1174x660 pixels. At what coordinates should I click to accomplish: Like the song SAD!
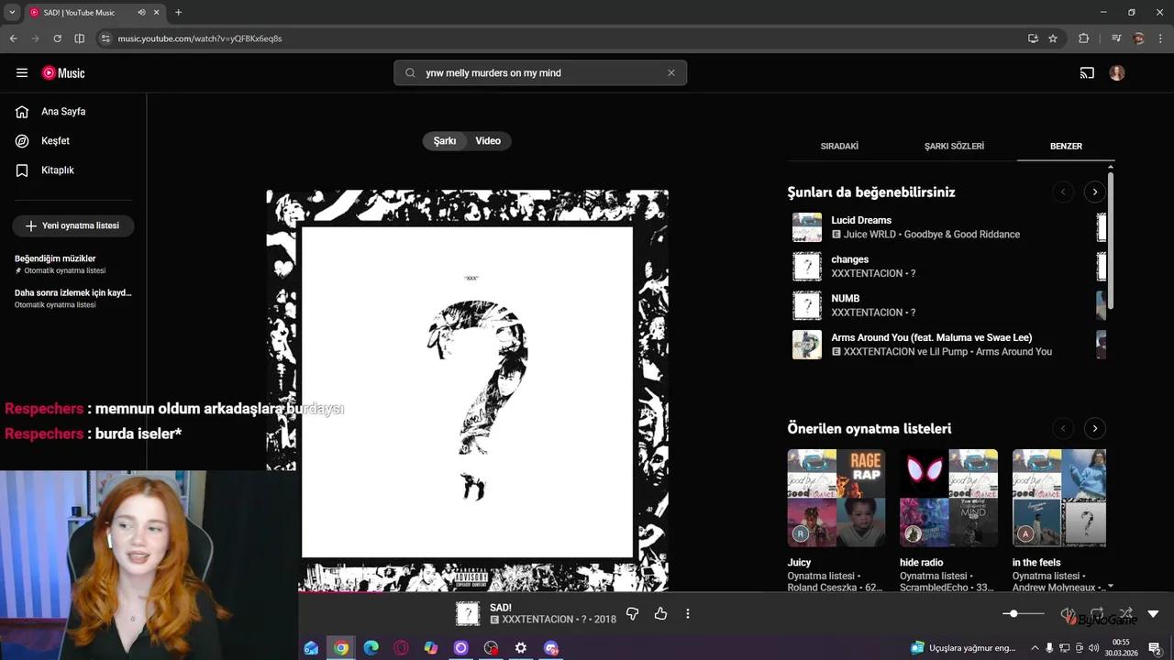click(660, 614)
